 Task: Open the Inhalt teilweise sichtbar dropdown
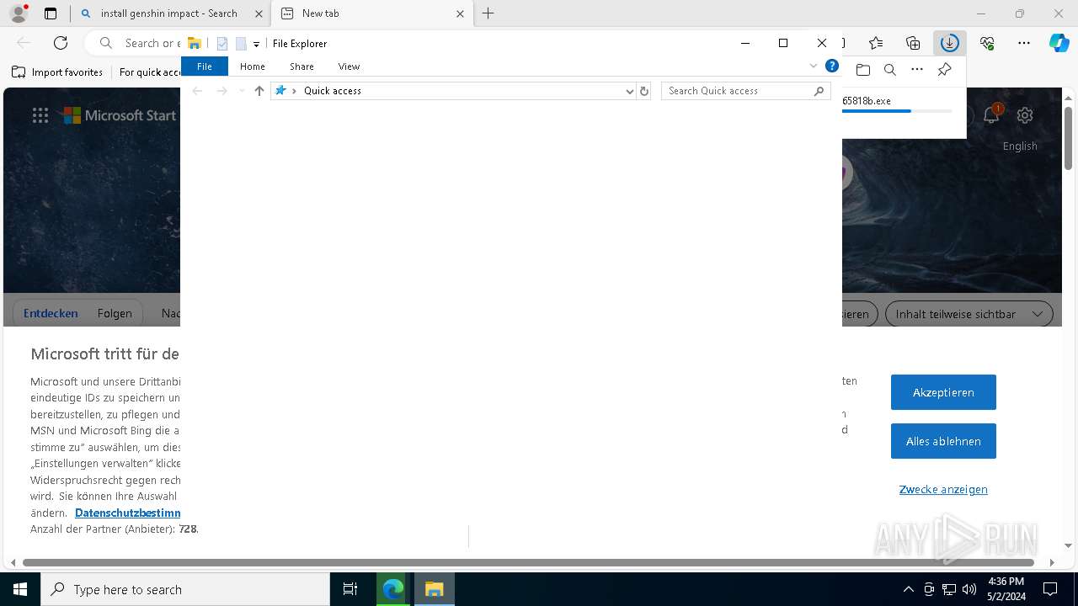pyautogui.click(x=969, y=314)
